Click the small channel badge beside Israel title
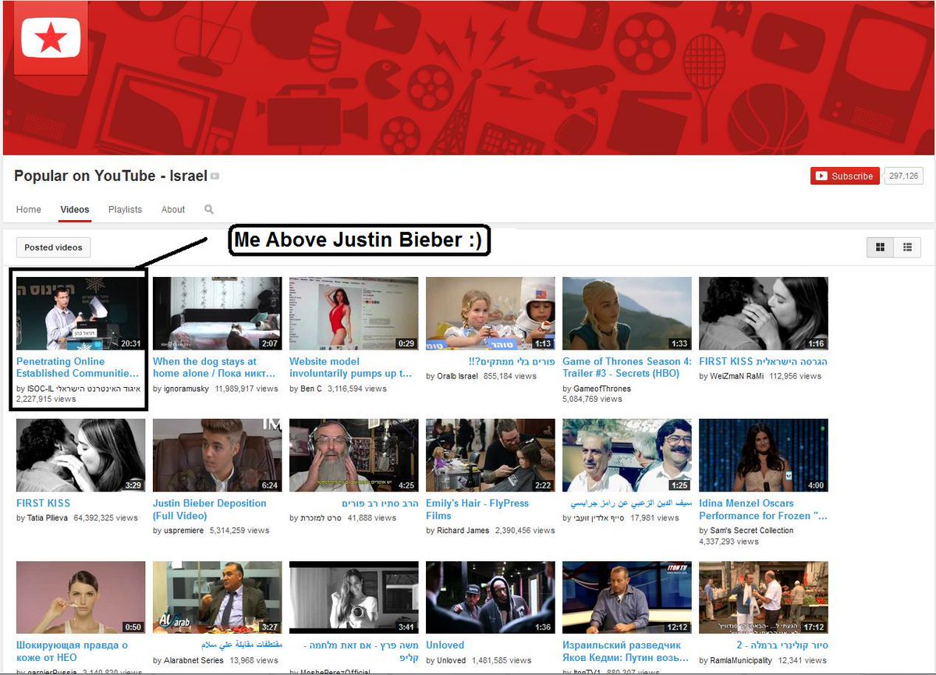Viewport: 936px width, 675px height. pos(215,176)
